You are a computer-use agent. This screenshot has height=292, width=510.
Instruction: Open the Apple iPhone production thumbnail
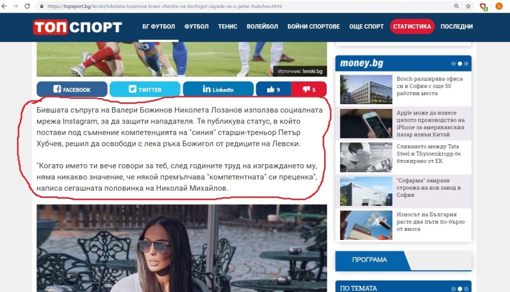366,124
